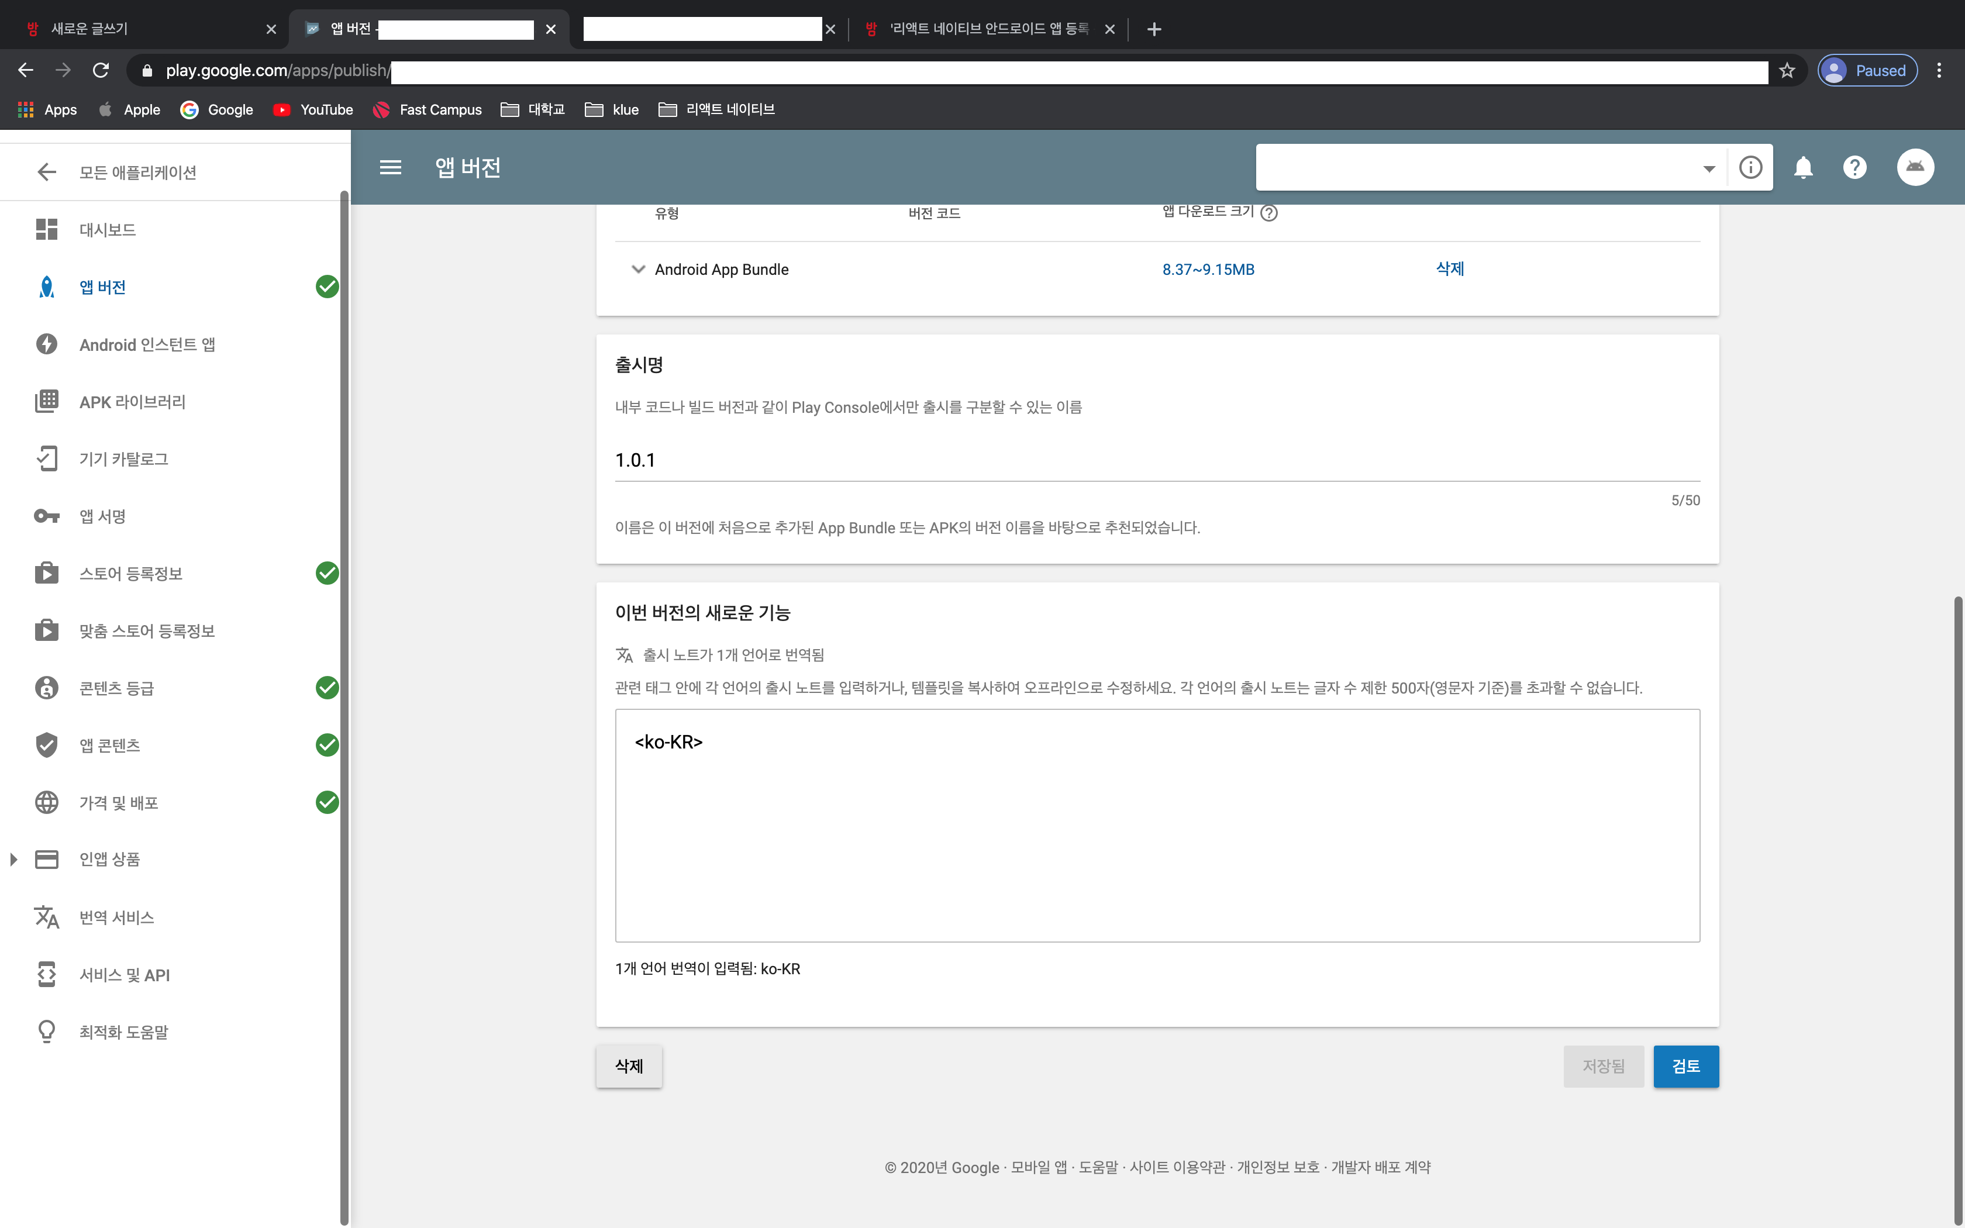Open the app selector dropdown arrow

point(1708,168)
